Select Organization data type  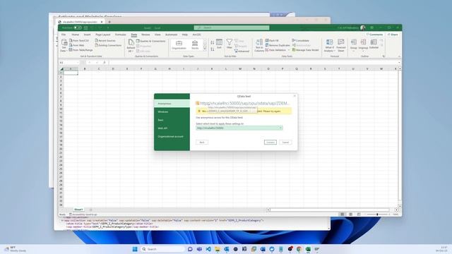click(179, 45)
